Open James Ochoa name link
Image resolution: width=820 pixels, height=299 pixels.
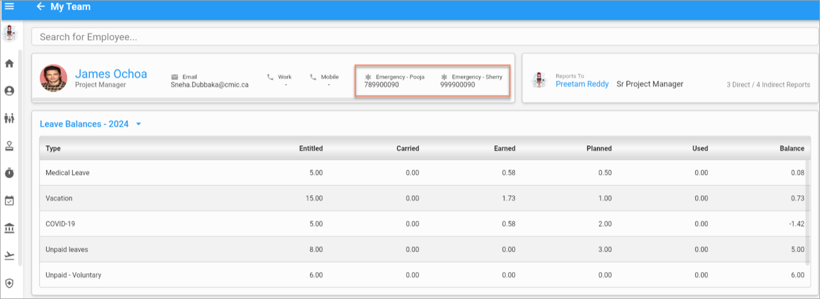pos(111,74)
